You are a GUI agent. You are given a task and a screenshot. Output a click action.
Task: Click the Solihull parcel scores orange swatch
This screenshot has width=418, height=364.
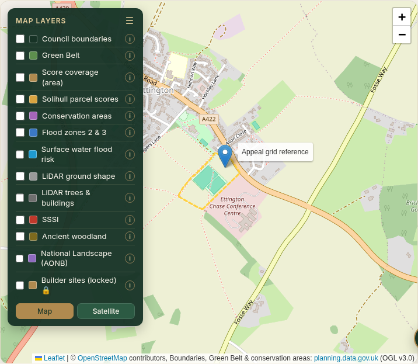point(33,99)
